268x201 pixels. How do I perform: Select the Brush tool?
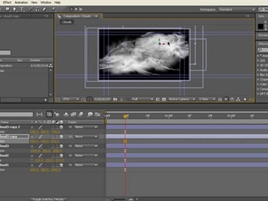31,9
